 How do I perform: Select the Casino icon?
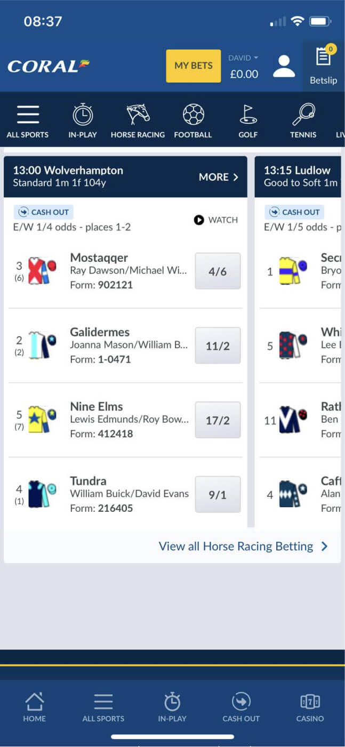(310, 704)
